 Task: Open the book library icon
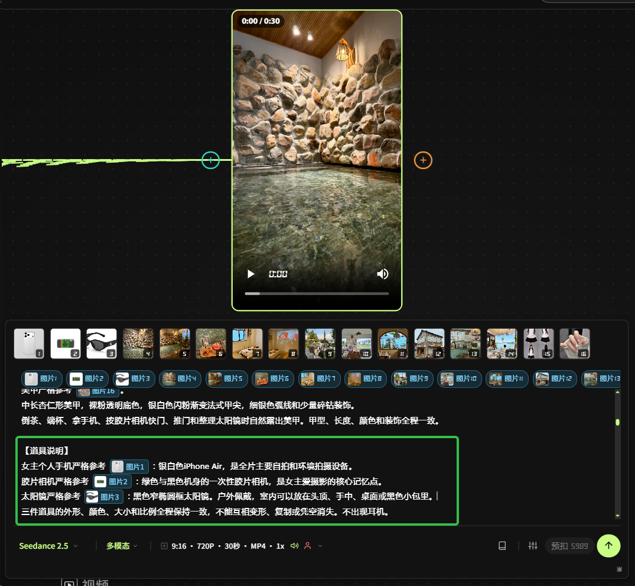[x=502, y=546]
